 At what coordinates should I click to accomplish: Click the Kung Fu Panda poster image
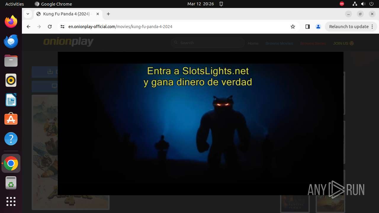point(45,152)
